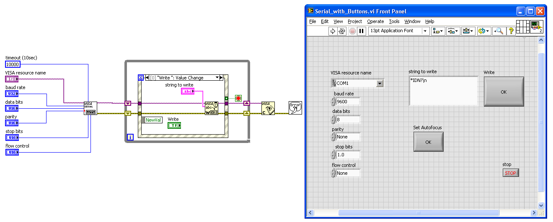Click the upper left shift register terminal
The image size is (553, 222).
(x=128, y=103)
